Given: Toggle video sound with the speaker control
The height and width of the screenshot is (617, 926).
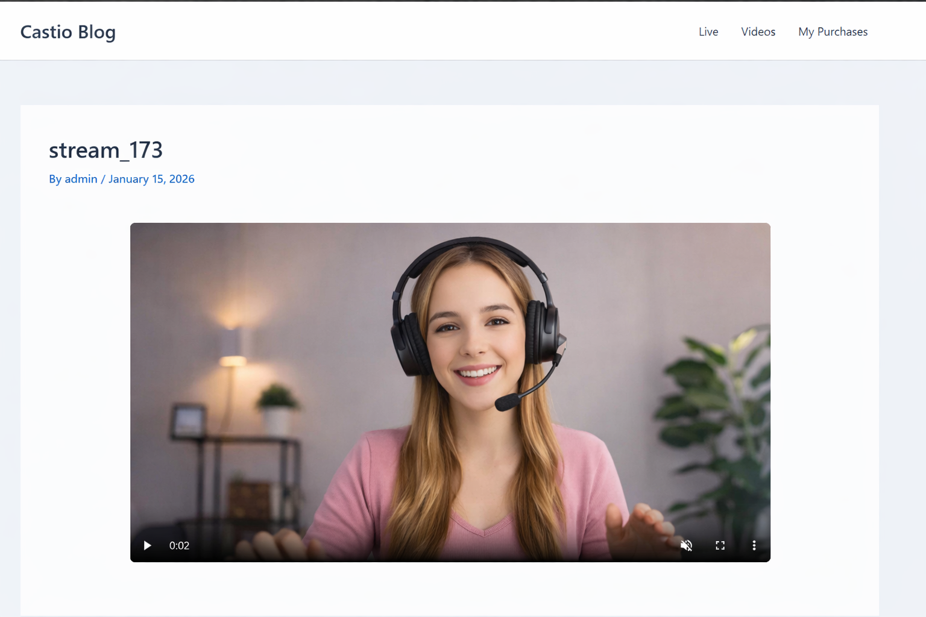Looking at the screenshot, I should coord(686,545).
